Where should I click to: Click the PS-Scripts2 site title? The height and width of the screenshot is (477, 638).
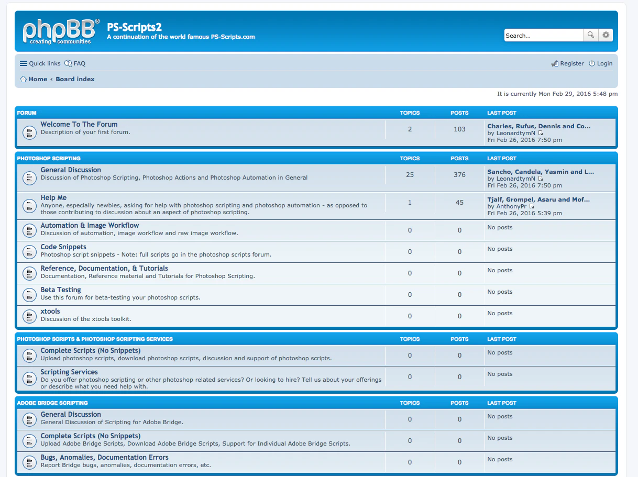[x=135, y=27]
